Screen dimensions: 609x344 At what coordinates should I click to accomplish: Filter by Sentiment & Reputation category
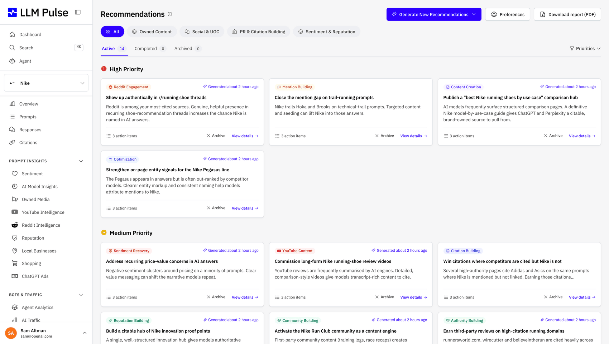(x=327, y=31)
